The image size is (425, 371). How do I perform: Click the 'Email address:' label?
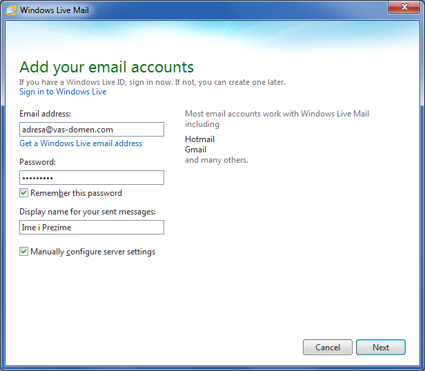[x=45, y=114]
